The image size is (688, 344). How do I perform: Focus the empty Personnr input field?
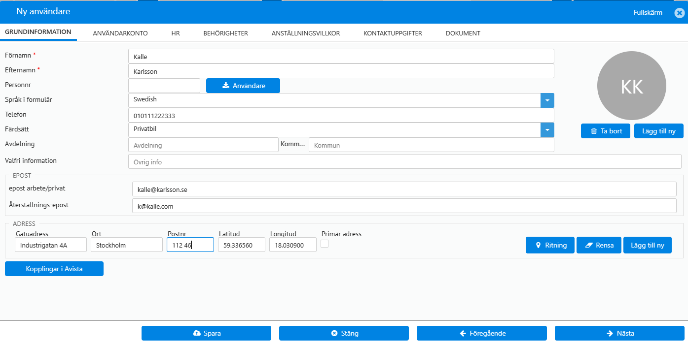coord(164,86)
